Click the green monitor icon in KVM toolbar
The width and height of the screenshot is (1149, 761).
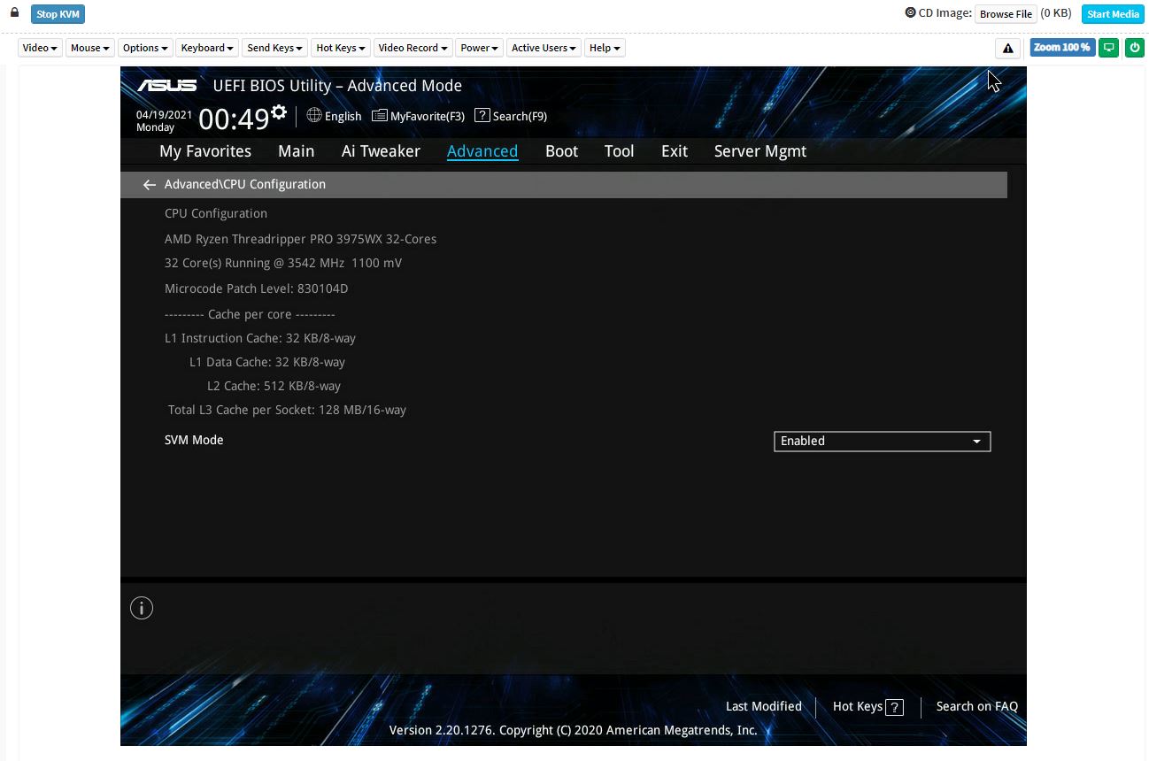(x=1108, y=48)
